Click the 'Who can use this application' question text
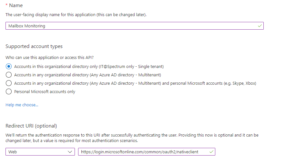286x162 pixels. click(49, 58)
